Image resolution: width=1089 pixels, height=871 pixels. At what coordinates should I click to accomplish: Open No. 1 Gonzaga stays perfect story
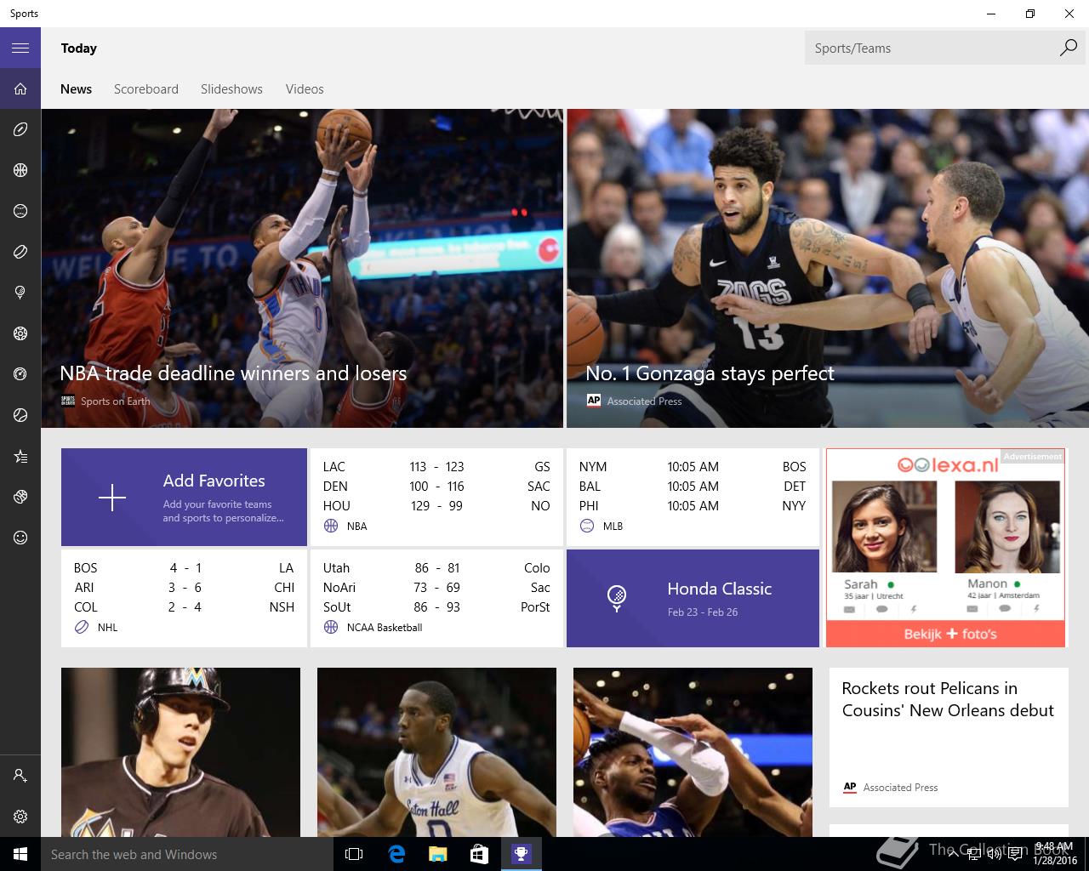828,268
